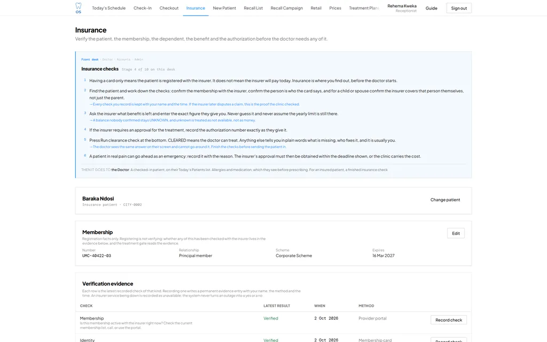Click the Identity check row title
This screenshot has width=547, height=342.
tap(87, 340)
